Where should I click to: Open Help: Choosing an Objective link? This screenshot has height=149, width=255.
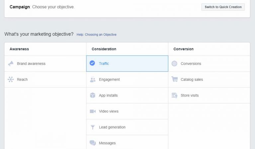coord(96,34)
